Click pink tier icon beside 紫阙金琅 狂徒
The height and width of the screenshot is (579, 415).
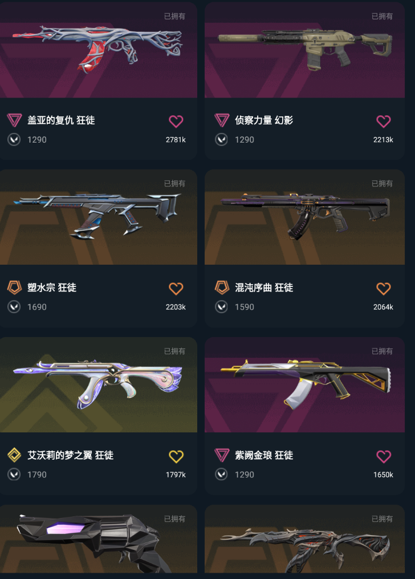[x=222, y=455]
